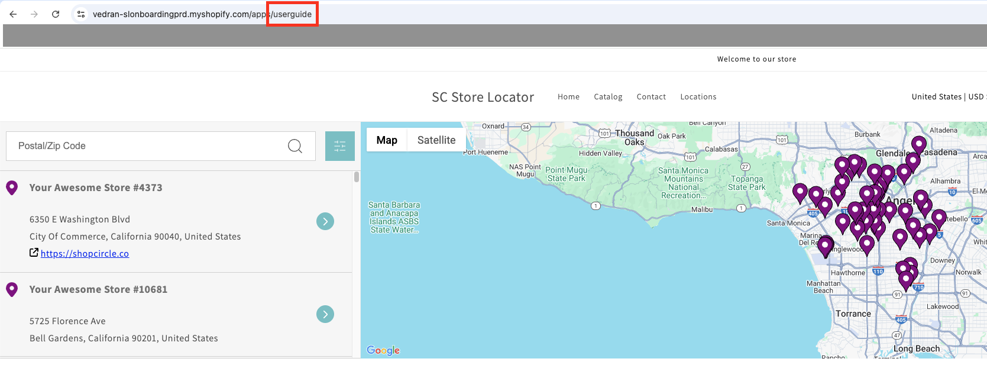987x365 pixels.
Task: Click the map pin near Montebello
Action: [939, 219]
